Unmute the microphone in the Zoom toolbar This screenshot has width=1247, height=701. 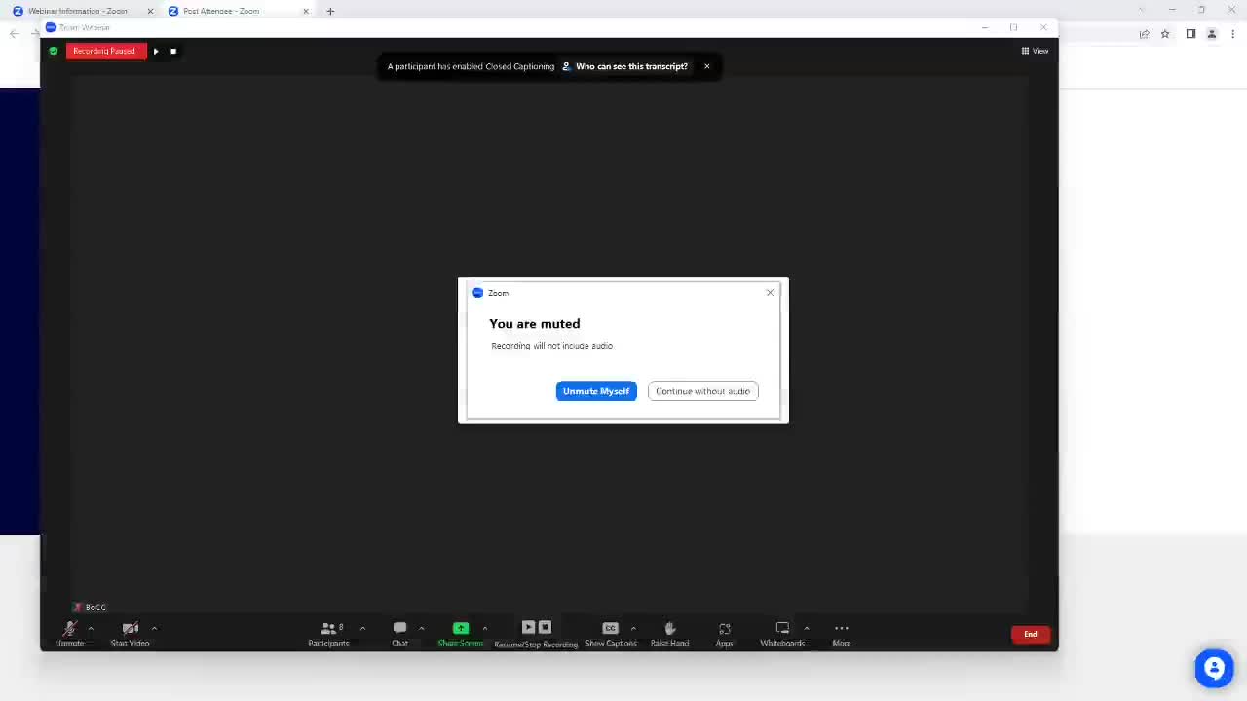[70, 630]
